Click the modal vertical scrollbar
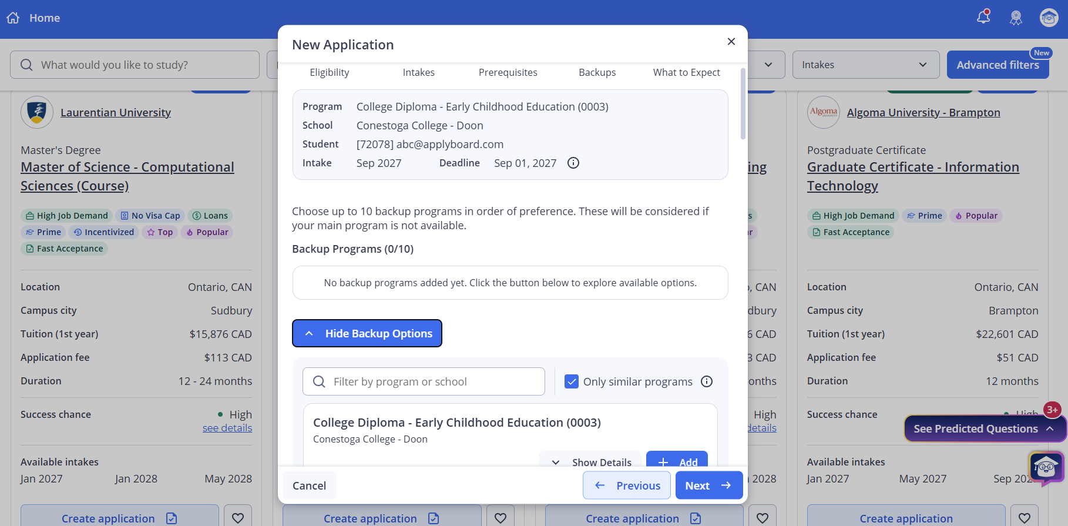This screenshot has height=526, width=1068. [x=743, y=105]
